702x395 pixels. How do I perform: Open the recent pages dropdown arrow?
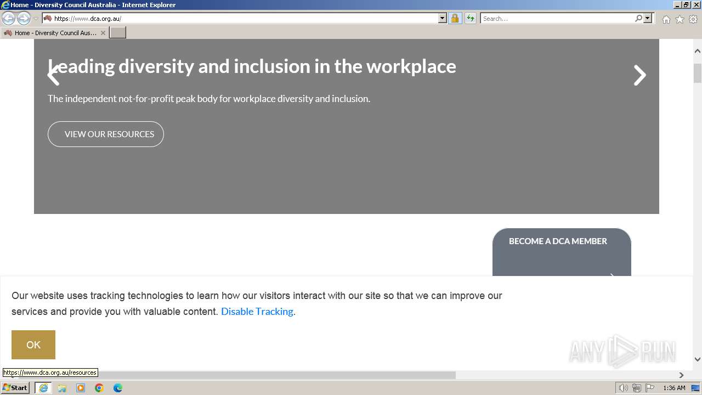tap(36, 19)
